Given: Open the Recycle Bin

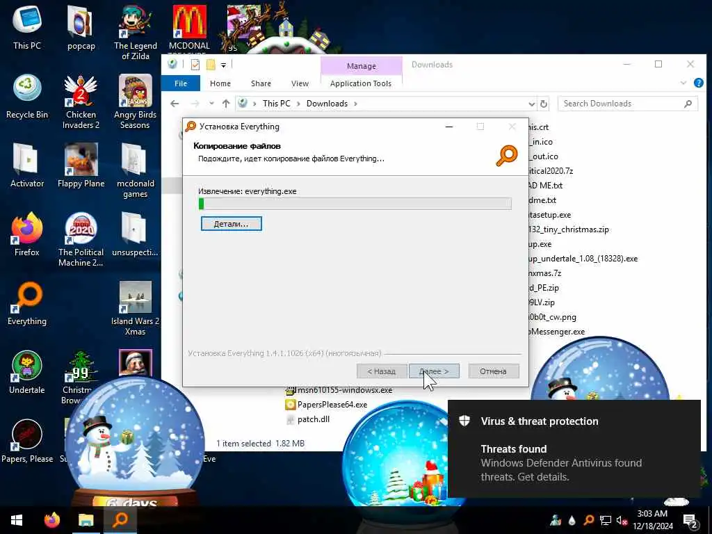Looking at the screenshot, I should (27, 96).
